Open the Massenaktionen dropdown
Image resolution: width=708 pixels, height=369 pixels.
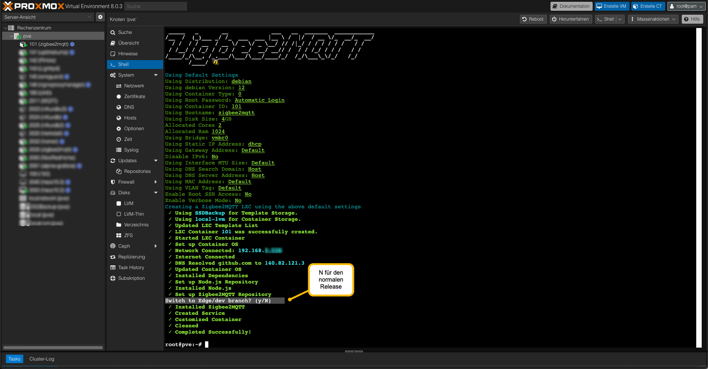click(652, 19)
